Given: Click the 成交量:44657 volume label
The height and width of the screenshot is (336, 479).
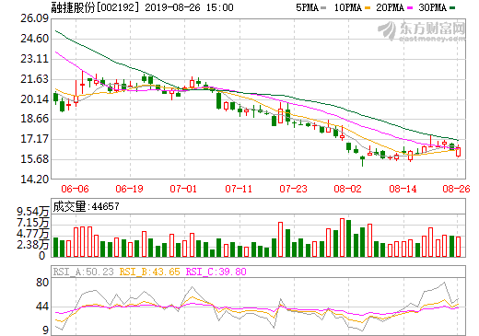Looking at the screenshot, I should 86,206.
